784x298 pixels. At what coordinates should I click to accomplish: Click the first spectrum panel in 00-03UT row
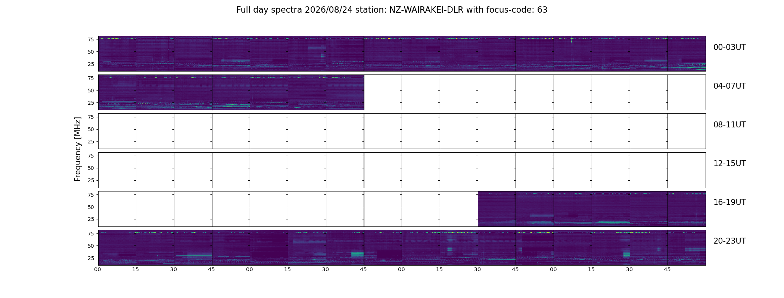click(x=117, y=54)
